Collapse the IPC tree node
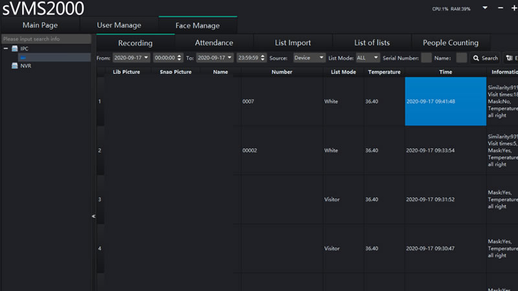Screen dimensions: 518x291 point(6,48)
